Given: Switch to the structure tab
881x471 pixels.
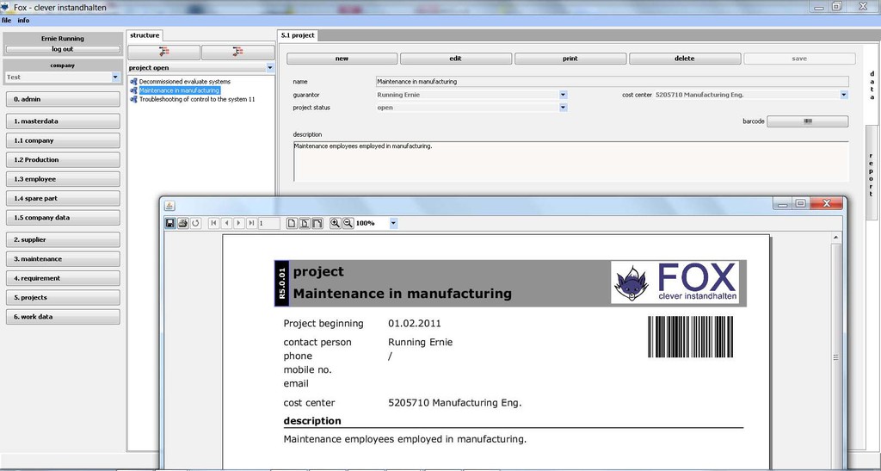Looking at the screenshot, I should (145, 35).
